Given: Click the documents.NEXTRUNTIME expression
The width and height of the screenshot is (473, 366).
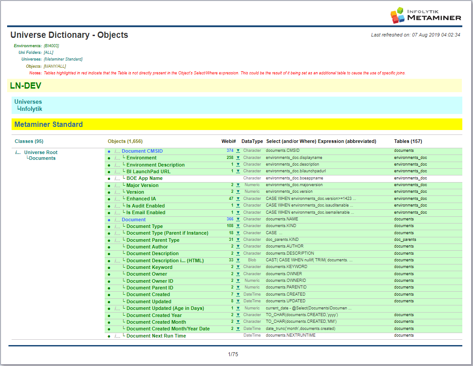Looking at the screenshot, I should [290, 335].
